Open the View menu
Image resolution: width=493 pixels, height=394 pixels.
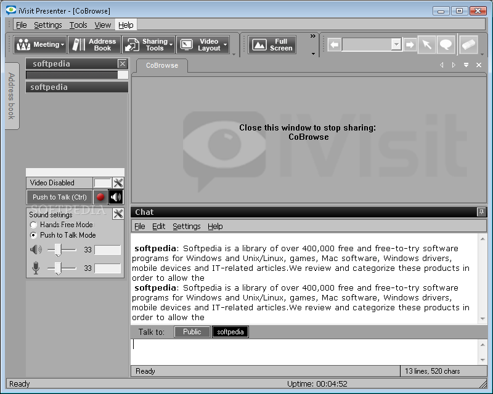[103, 25]
